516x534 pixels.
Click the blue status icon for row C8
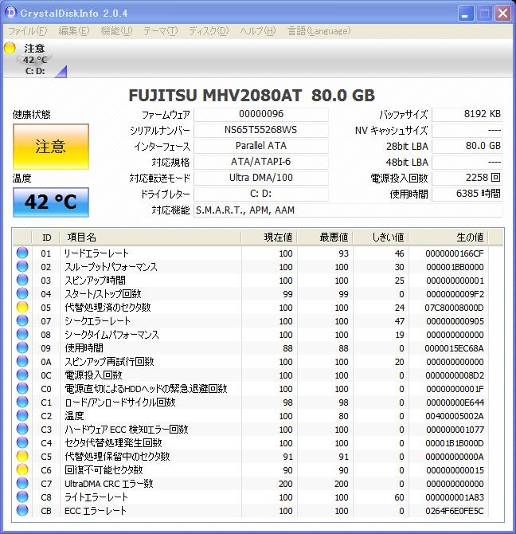[x=22, y=497]
